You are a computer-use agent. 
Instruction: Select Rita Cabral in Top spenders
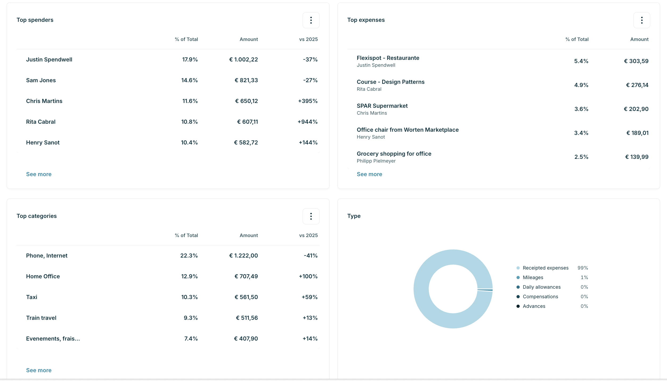(168, 122)
